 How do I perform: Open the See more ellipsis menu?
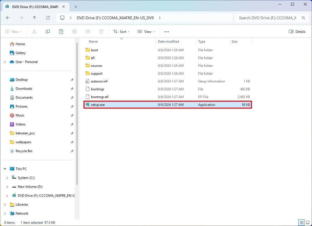[166, 31]
